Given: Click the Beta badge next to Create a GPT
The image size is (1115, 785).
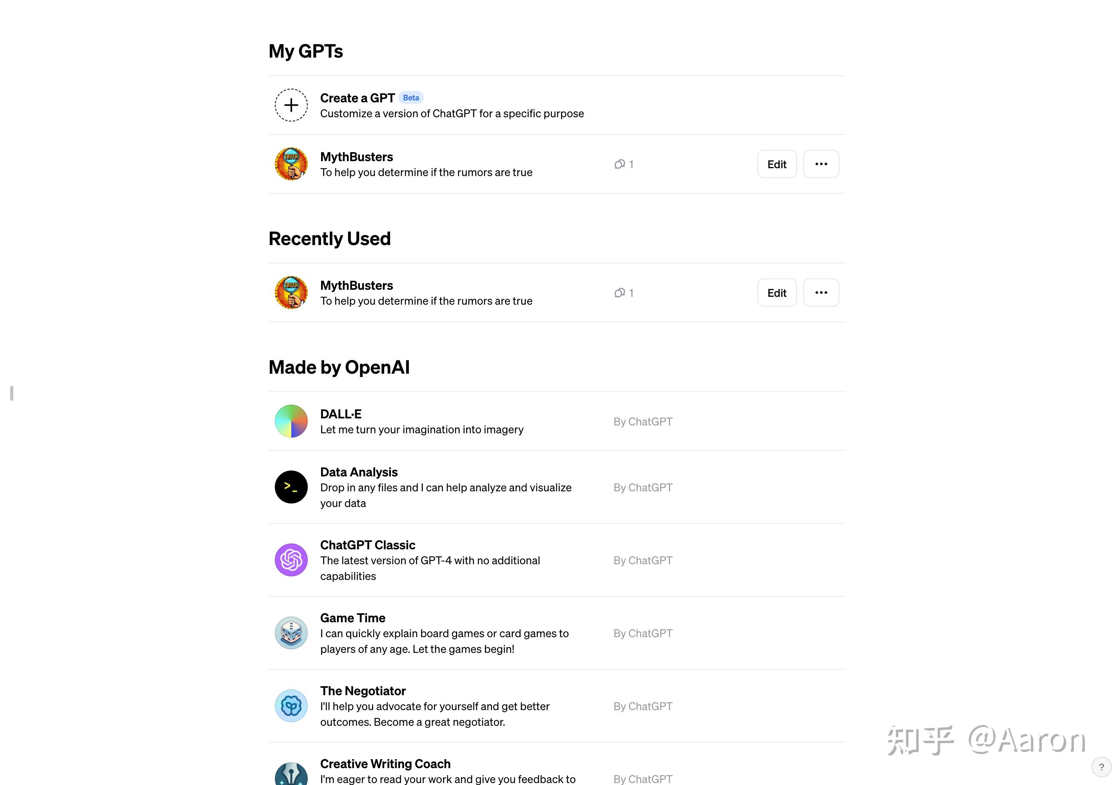Looking at the screenshot, I should coord(411,97).
